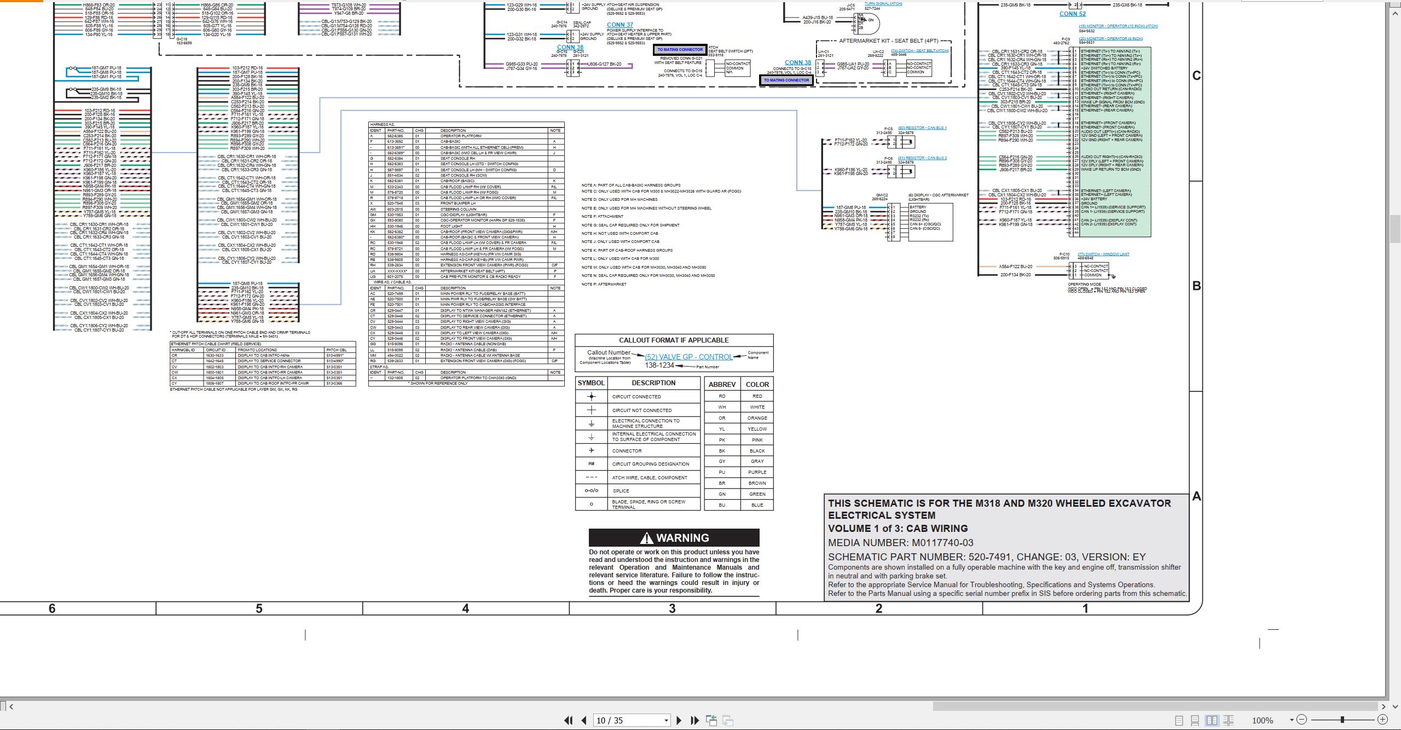1401x730 pixels.
Task: Open (51) Resistor - CAN Bus 2 link
Action: tap(922, 158)
